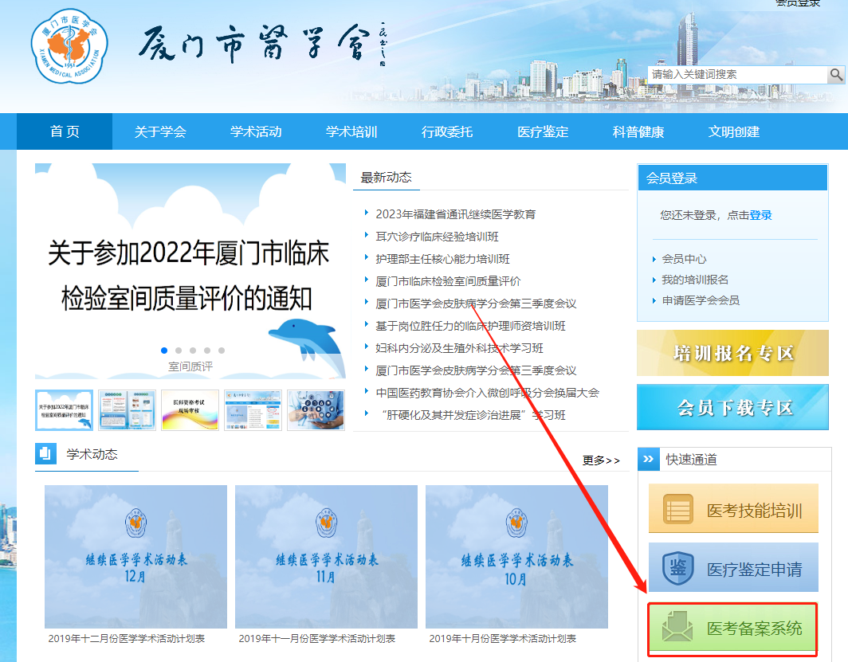The image size is (848, 662).
Task: Select the fifth carousel dot indicator
Action: pyautogui.click(x=222, y=351)
